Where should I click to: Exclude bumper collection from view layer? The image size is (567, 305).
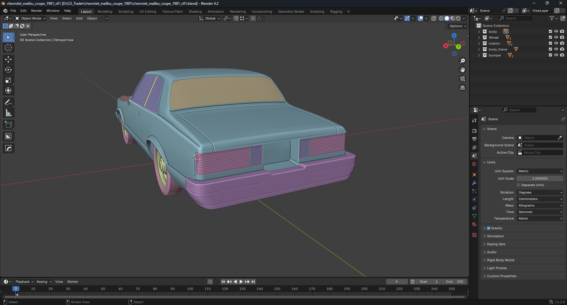(550, 55)
